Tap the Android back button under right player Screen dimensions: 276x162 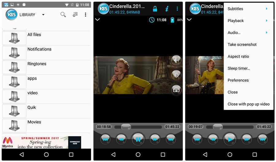(x=205, y=155)
